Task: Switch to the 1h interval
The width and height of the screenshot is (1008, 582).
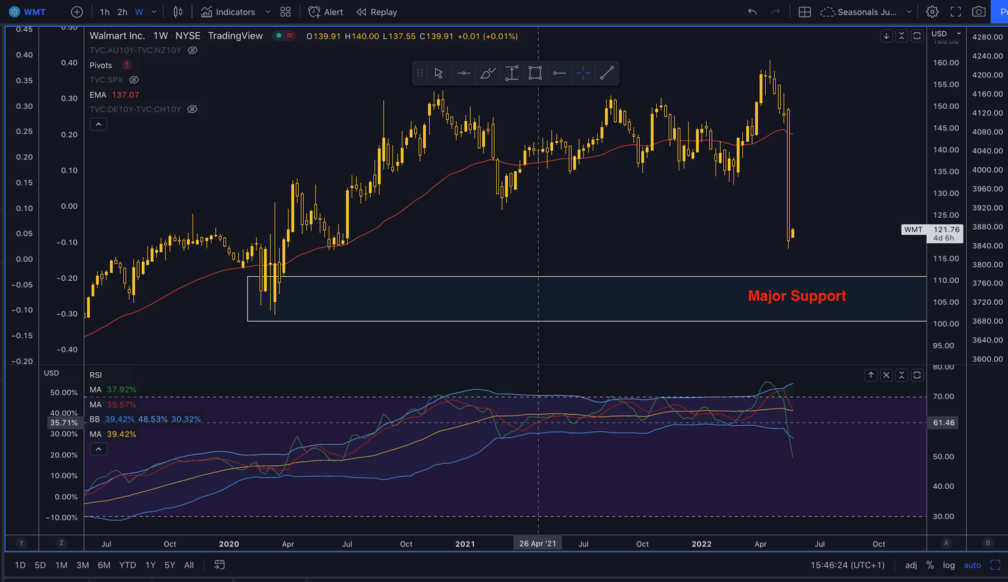Action: point(105,12)
